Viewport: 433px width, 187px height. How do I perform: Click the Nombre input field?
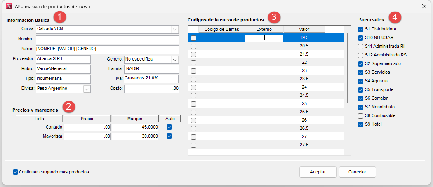pos(107,40)
